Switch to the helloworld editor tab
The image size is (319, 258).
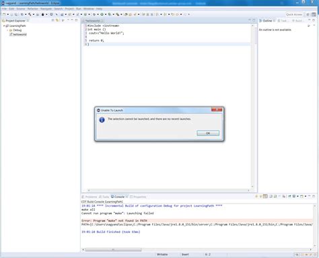click(92, 21)
